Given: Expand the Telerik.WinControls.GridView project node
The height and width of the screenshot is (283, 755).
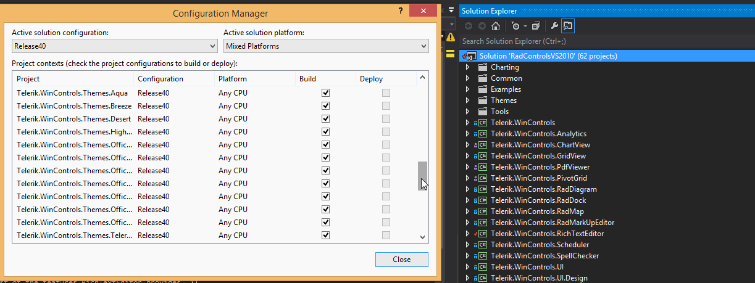Looking at the screenshot, I should pos(468,156).
